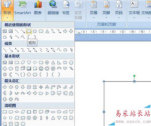This screenshot has height=126, width=151.
Task: Choose the chevron arrow in 箭头总汇
Action: pos(47,93)
